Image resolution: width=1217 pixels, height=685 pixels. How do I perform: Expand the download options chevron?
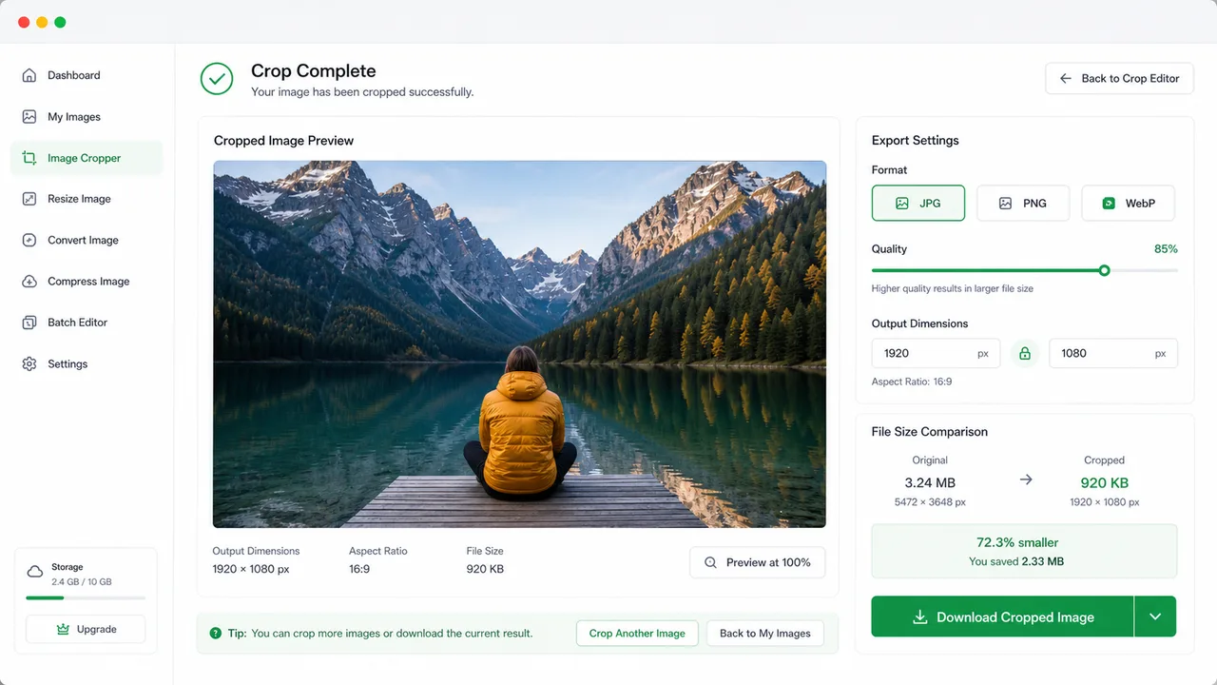coord(1155,616)
